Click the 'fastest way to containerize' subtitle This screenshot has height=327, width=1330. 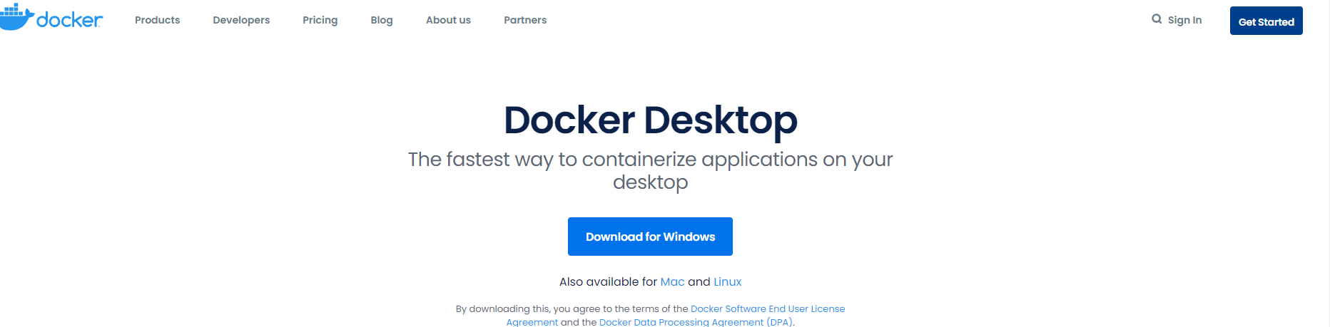(x=650, y=170)
